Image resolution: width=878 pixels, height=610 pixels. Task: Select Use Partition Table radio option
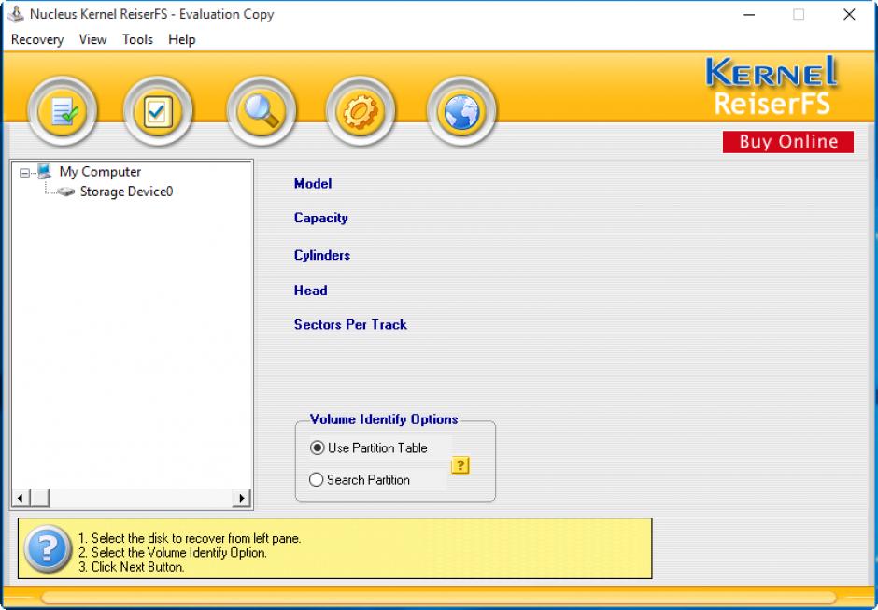(317, 447)
